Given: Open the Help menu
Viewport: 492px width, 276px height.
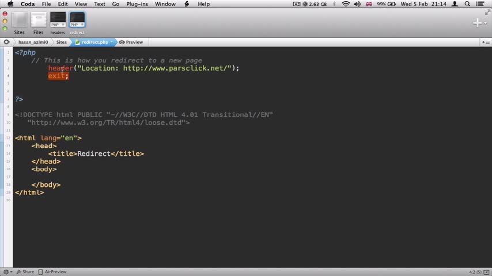Looking at the screenshot, I should click(203, 4).
